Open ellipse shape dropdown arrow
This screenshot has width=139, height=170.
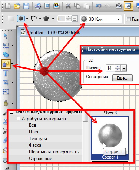tap(27, 19)
